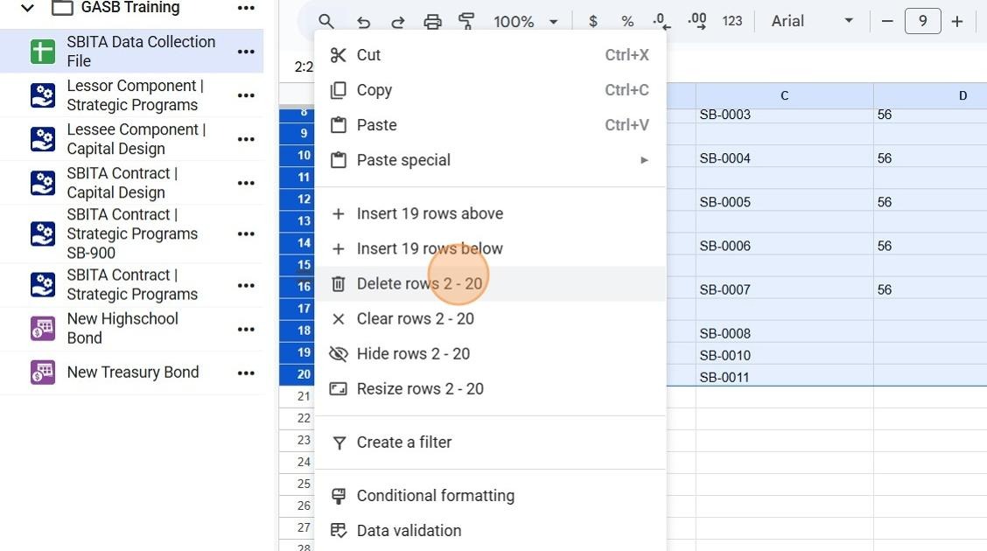Select Insert 19 rows above

click(490, 214)
